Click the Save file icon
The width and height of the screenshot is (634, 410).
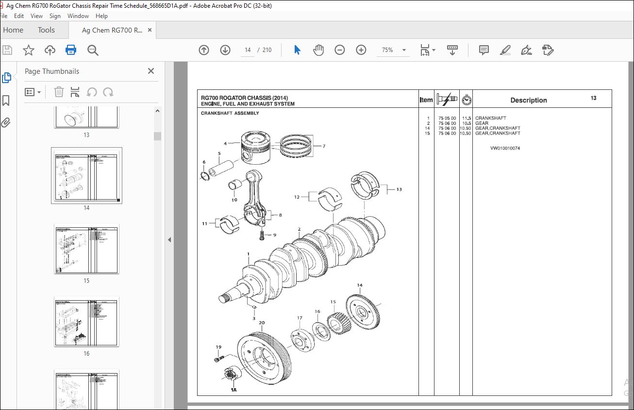[7, 50]
